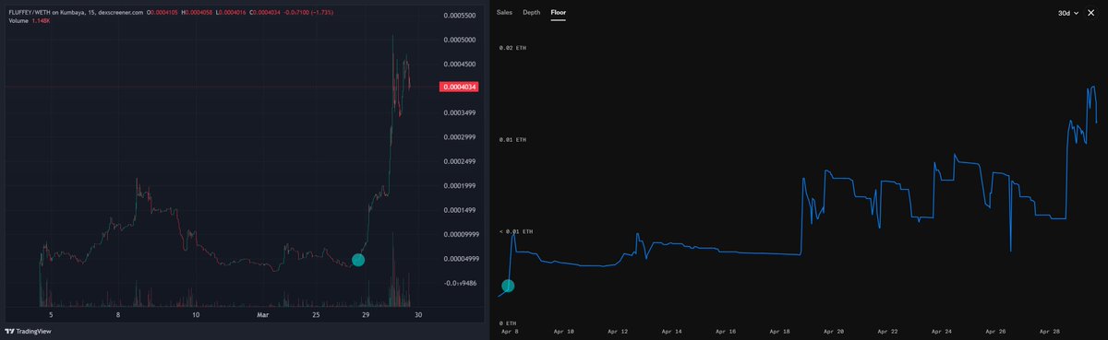Click the 10 date label on TradingView axis

click(x=196, y=314)
